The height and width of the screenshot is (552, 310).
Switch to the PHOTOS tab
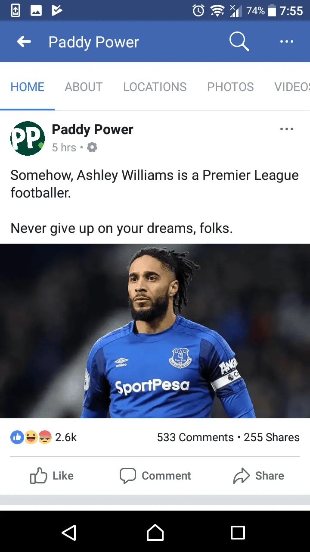tap(230, 87)
